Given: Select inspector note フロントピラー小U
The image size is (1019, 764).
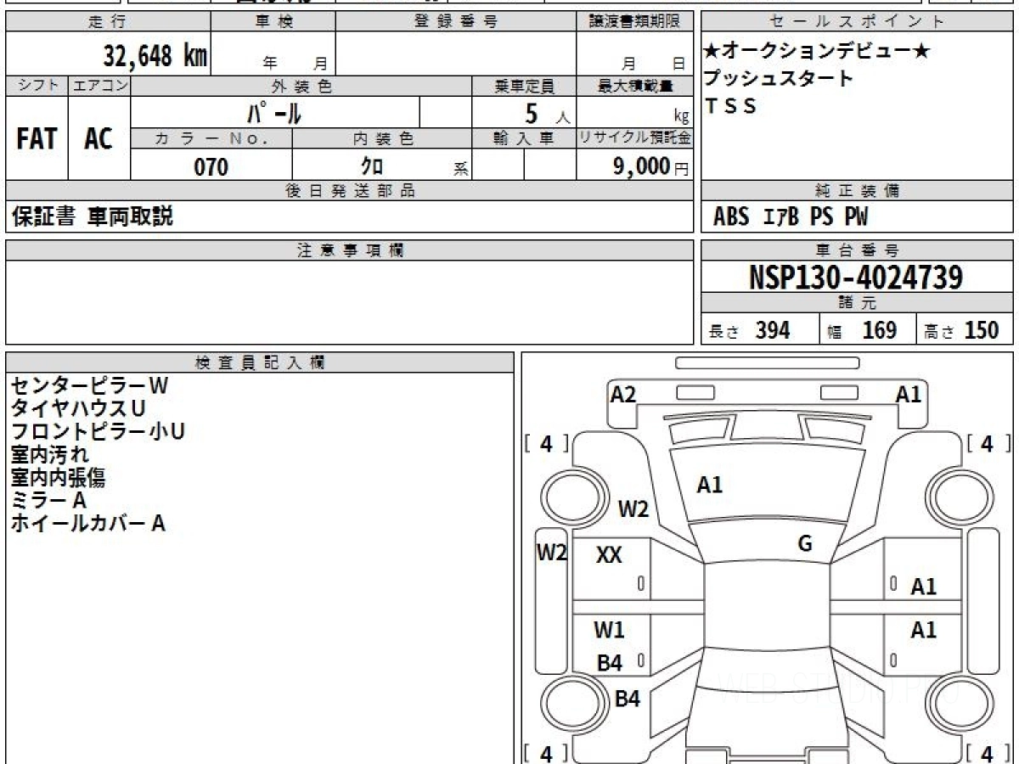Looking at the screenshot, I should point(98,431).
